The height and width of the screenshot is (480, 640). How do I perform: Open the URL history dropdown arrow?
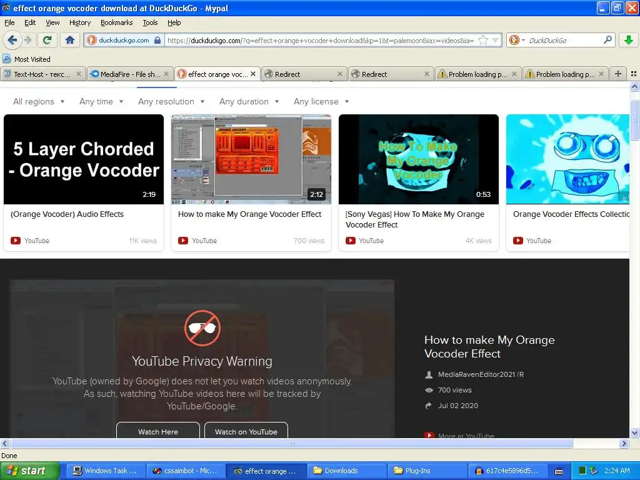click(495, 40)
